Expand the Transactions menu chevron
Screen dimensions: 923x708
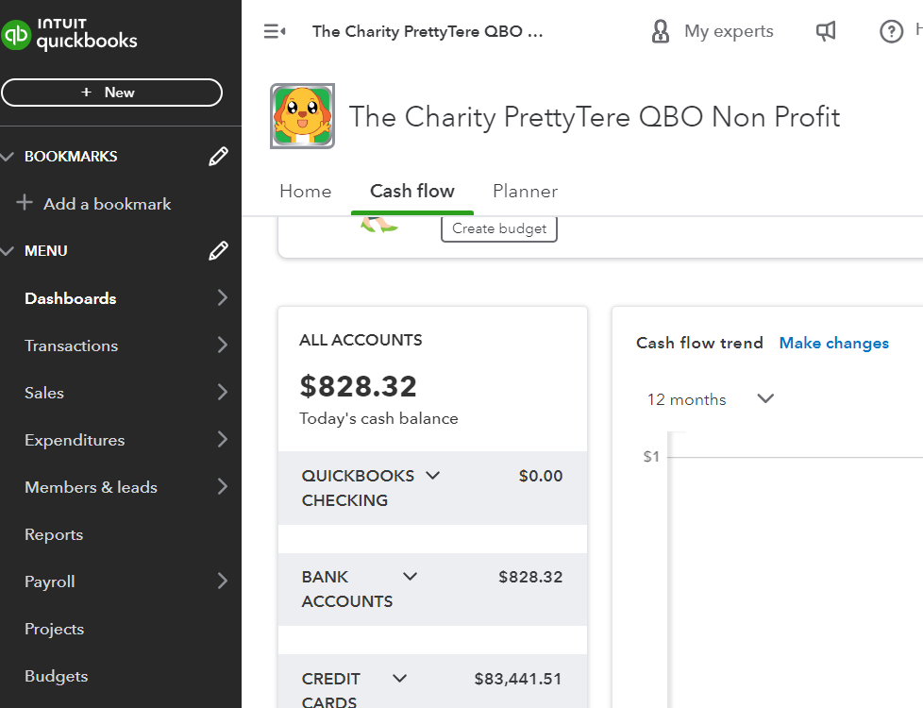pyautogui.click(x=223, y=346)
